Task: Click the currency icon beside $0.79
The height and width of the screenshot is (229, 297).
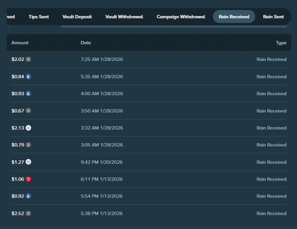Action: pos(29,145)
